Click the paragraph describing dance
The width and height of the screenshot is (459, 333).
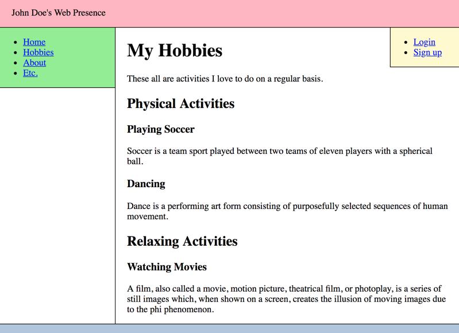[287, 211]
